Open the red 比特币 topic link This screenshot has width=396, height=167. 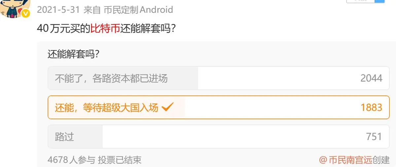click(x=105, y=29)
